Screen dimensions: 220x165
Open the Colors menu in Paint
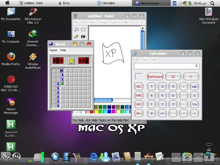[x=115, y=22]
